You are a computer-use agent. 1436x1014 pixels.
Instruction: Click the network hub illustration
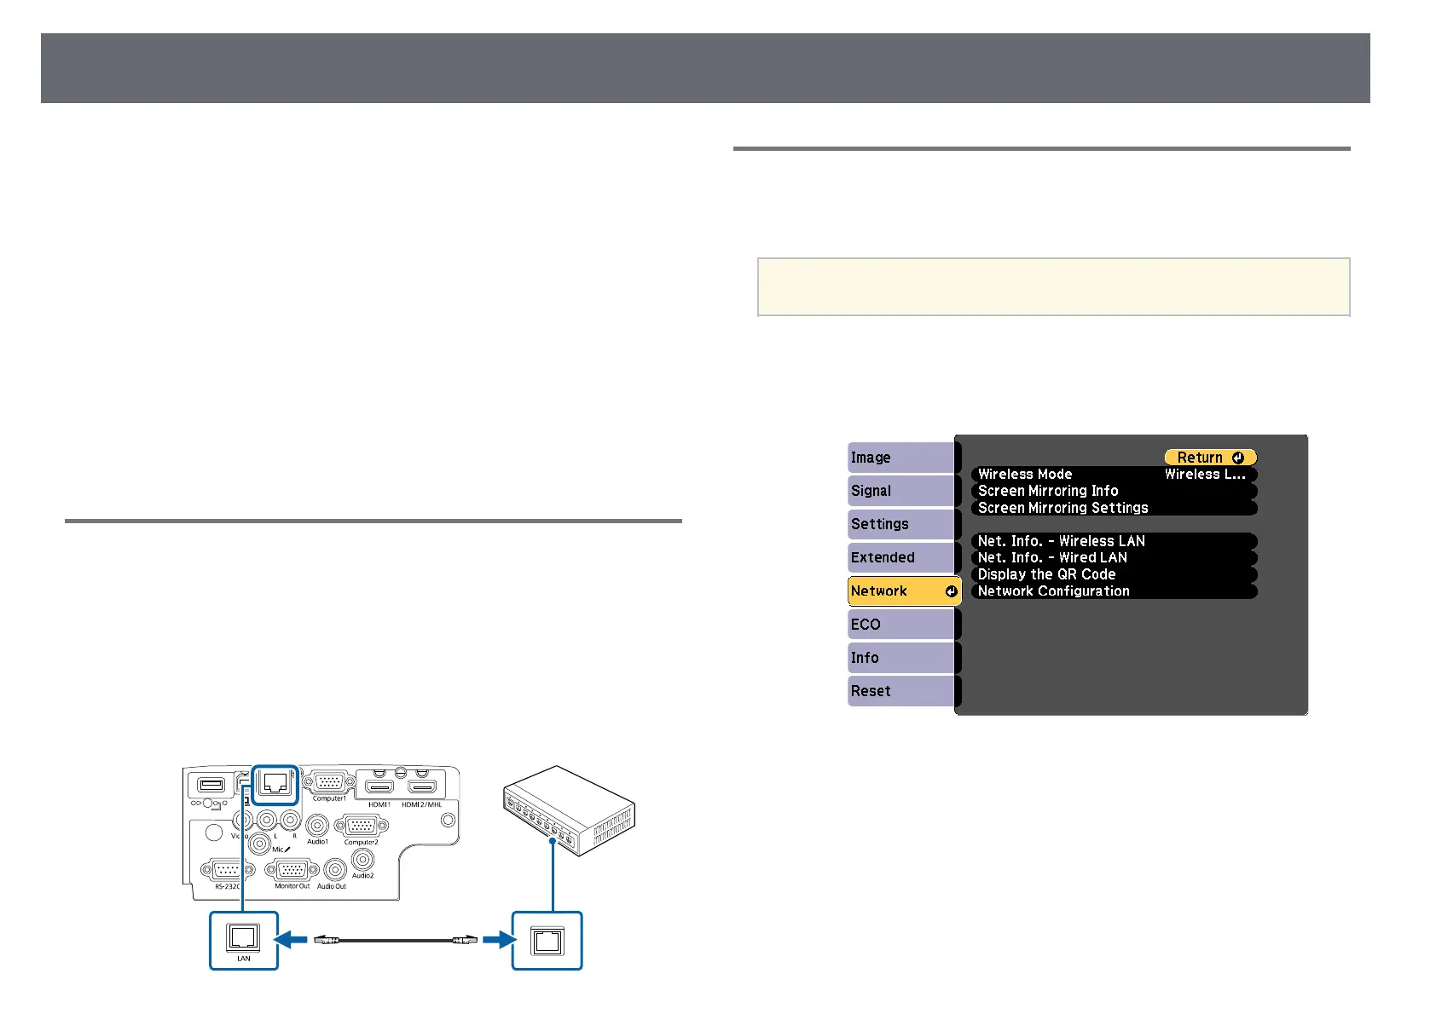570,809
